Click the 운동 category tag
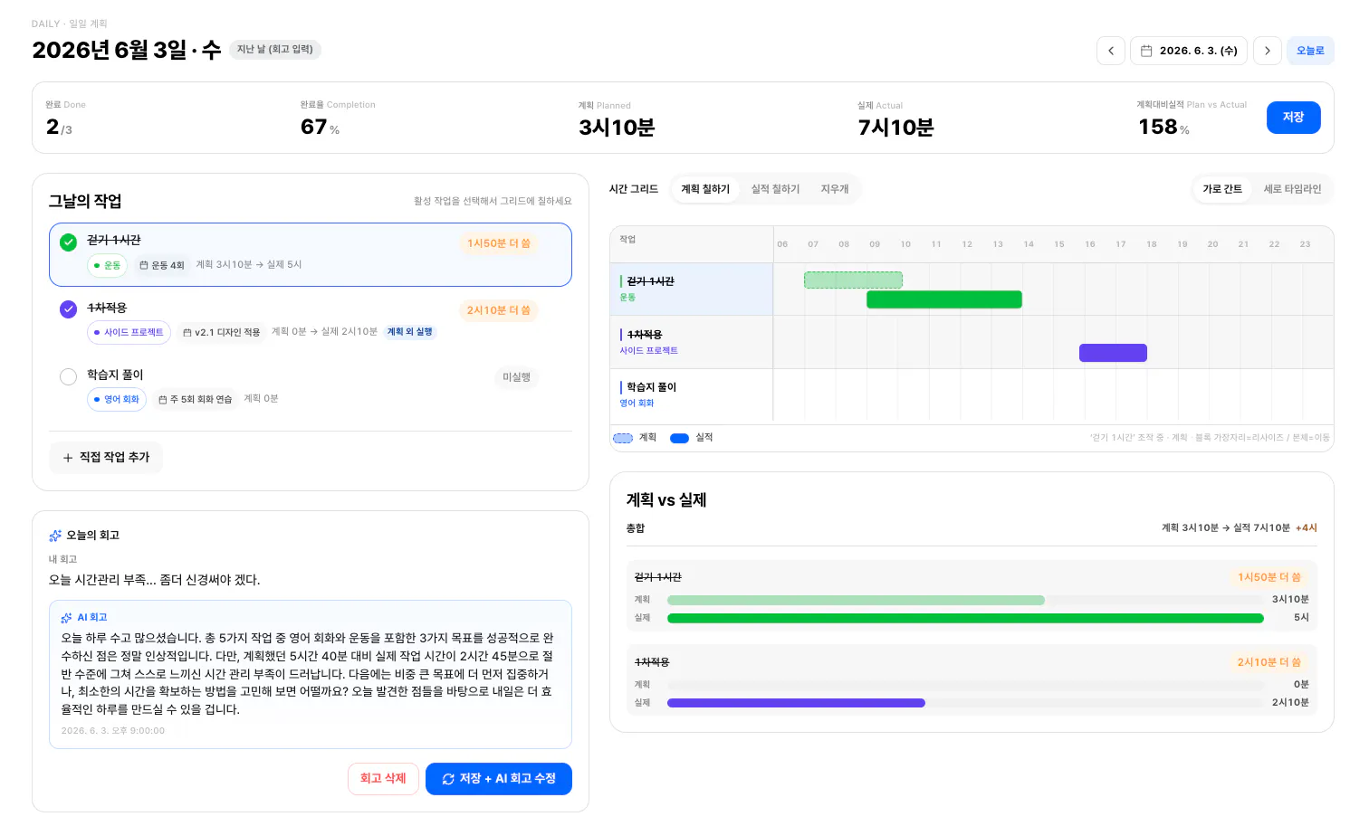 pyautogui.click(x=107, y=265)
